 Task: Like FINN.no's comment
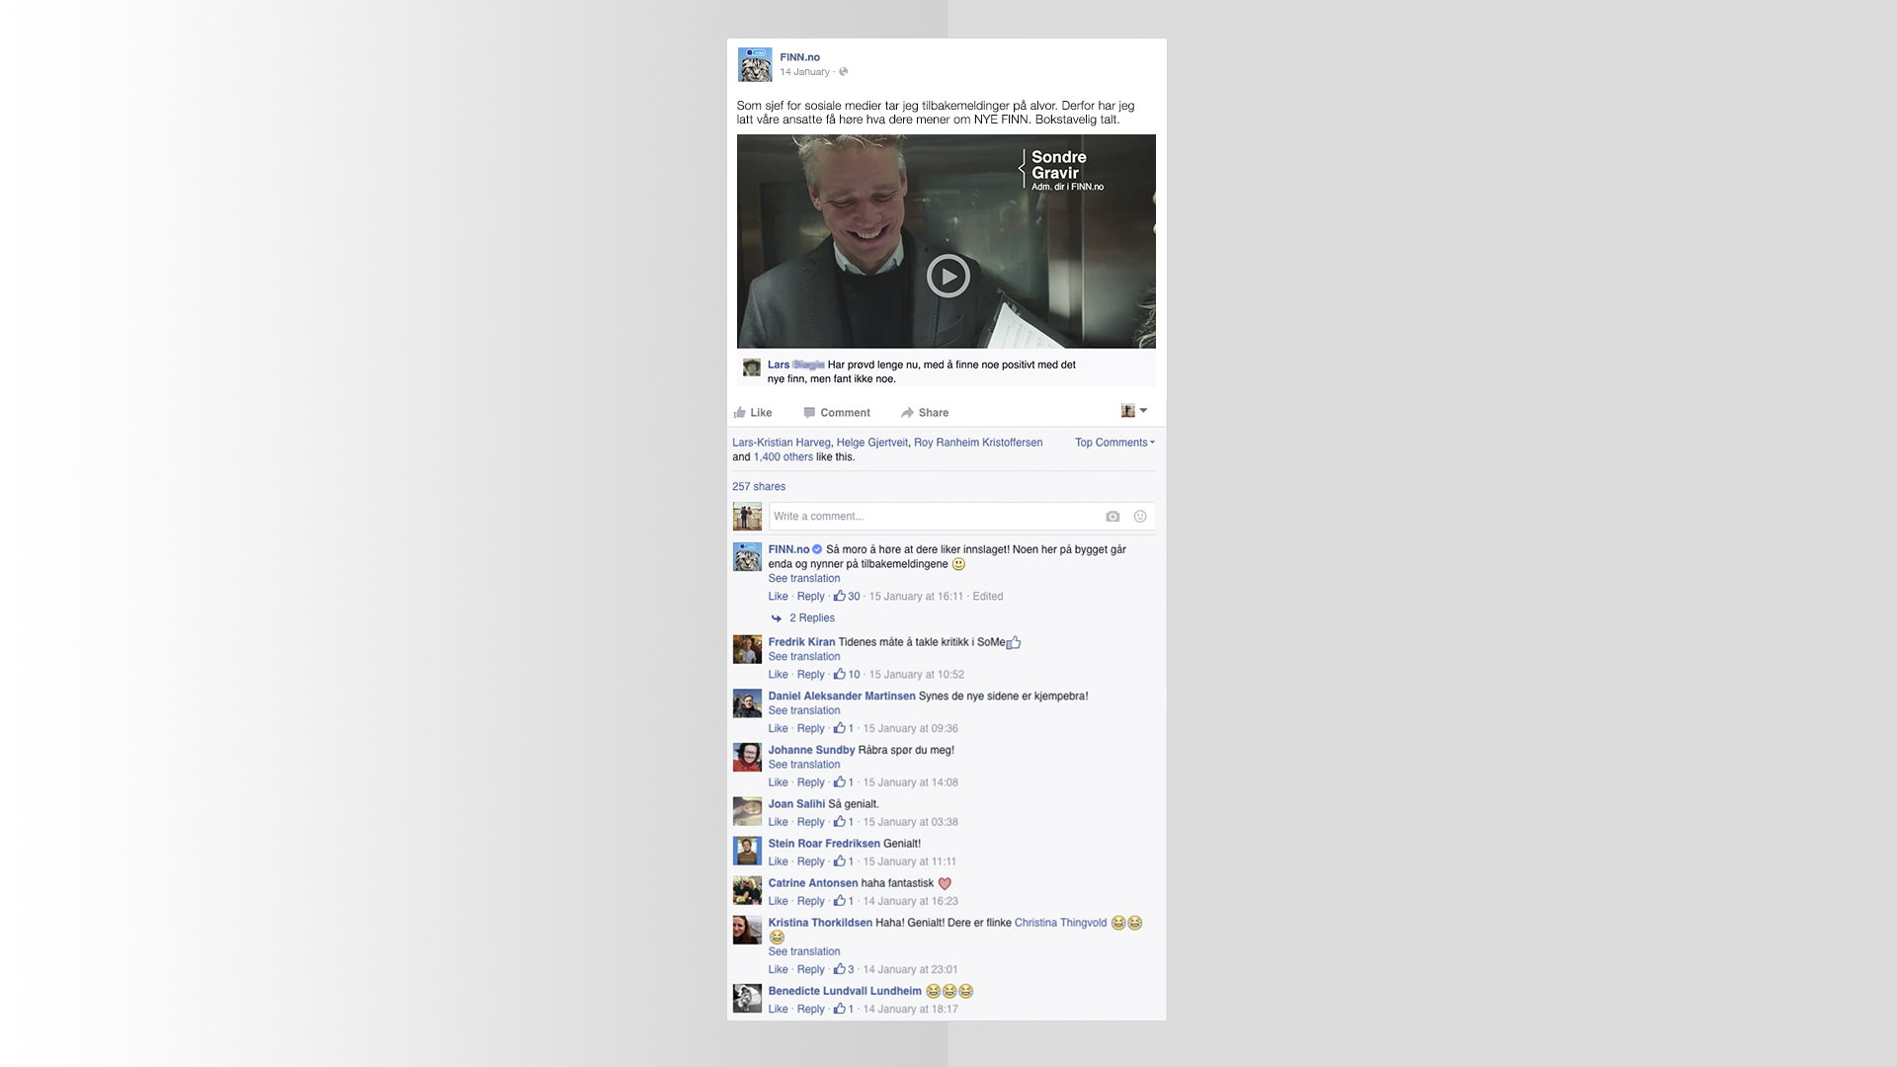(779, 597)
